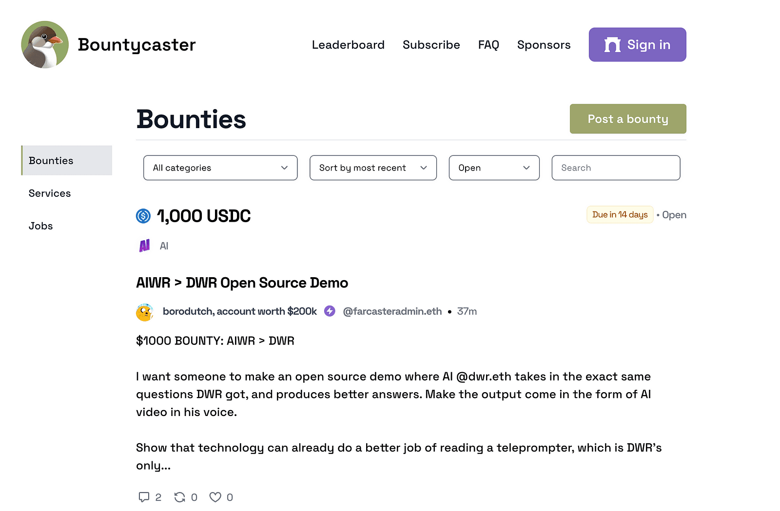Expand the All categories dropdown
Image resolution: width=780 pixels, height=511 pixels.
pyautogui.click(x=220, y=168)
